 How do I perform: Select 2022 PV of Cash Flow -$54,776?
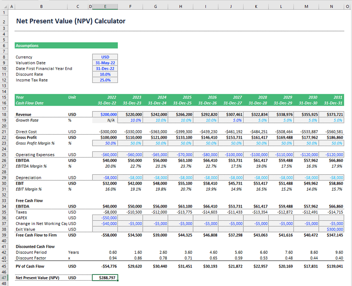105,266
